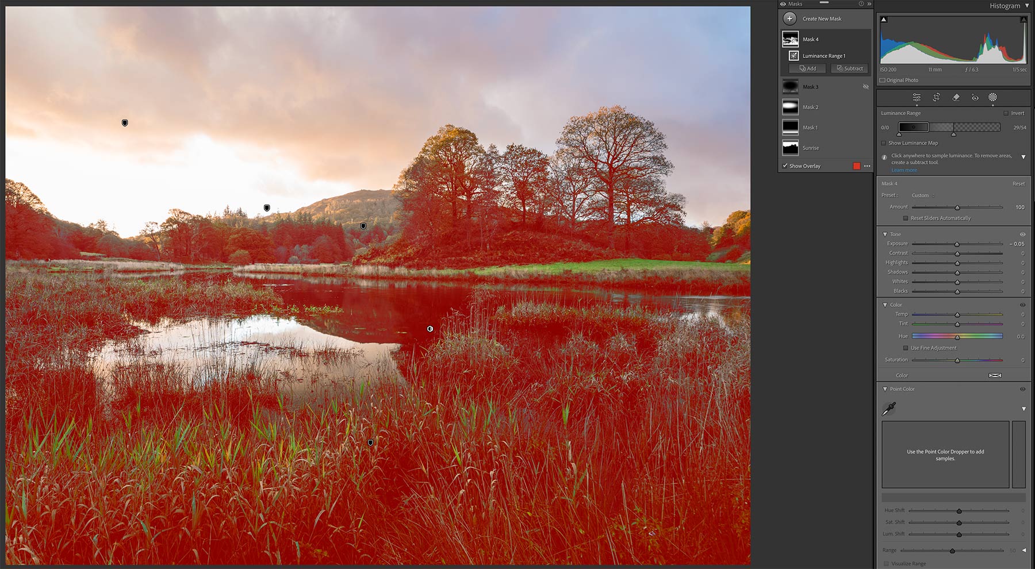Collapse the Histogram panel
This screenshot has height=569, width=1035.
click(1027, 6)
